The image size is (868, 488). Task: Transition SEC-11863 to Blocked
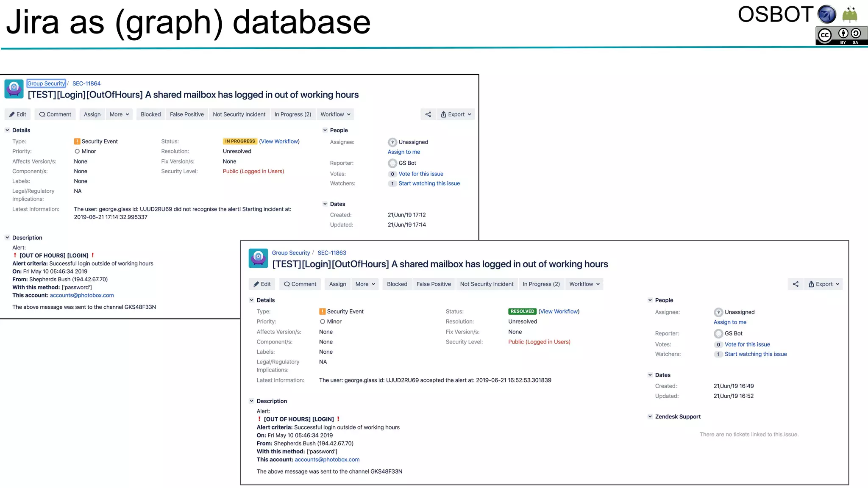397,284
